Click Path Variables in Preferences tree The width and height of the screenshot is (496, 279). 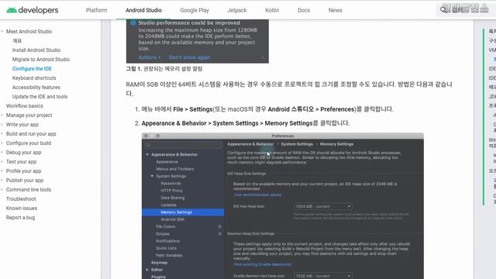169,255
